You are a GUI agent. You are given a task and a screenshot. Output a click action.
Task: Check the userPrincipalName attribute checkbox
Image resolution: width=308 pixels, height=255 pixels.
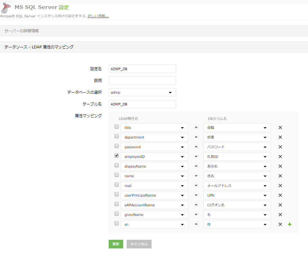[117, 194]
